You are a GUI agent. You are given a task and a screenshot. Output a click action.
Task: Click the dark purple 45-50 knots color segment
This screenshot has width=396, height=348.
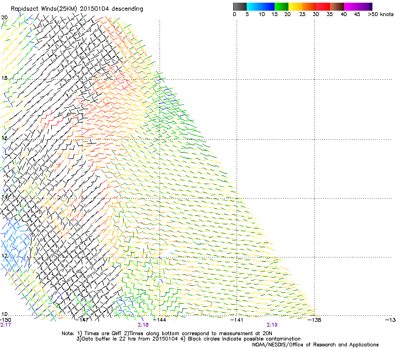[365, 6]
